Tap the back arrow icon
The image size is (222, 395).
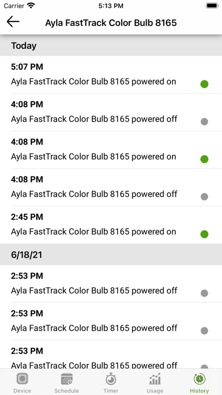tap(13, 22)
